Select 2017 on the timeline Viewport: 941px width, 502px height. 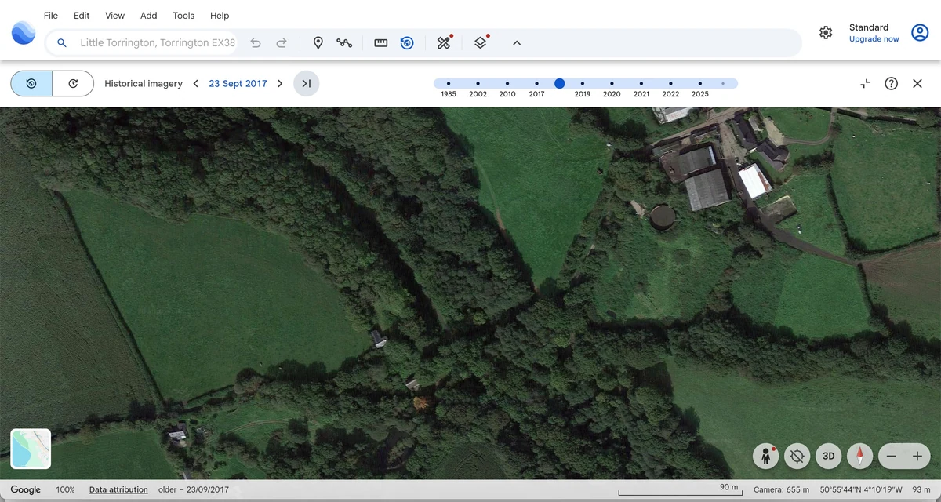coord(536,83)
